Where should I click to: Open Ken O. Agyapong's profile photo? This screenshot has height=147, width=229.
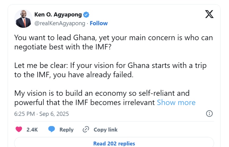24,19
